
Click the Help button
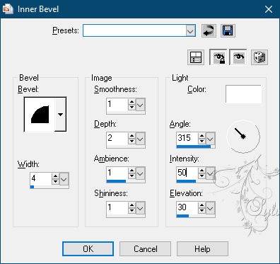click(202, 248)
